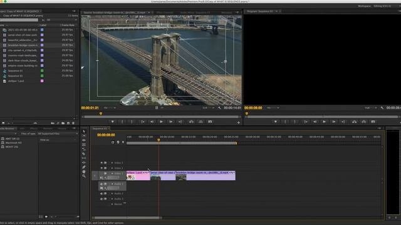401x225 pixels.
Task: Expand the Audio 2 track
Action: [112, 194]
